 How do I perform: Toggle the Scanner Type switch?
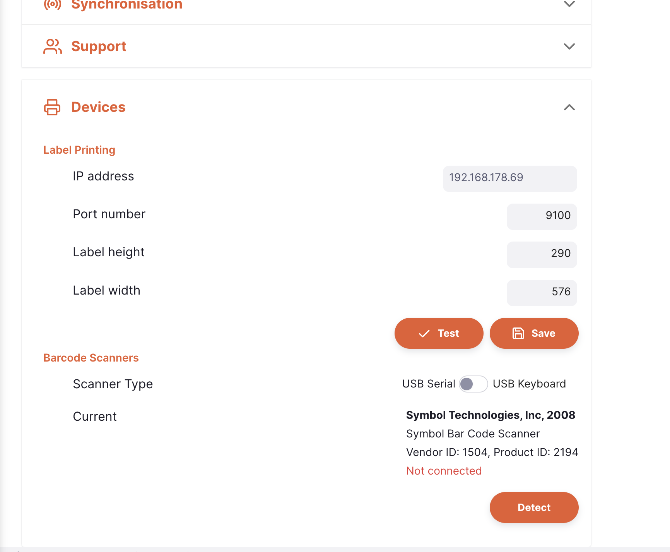(473, 384)
